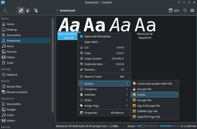The width and height of the screenshot is (197, 129).
Task: Click the Search magnifier icon
Action: click(x=185, y=11)
